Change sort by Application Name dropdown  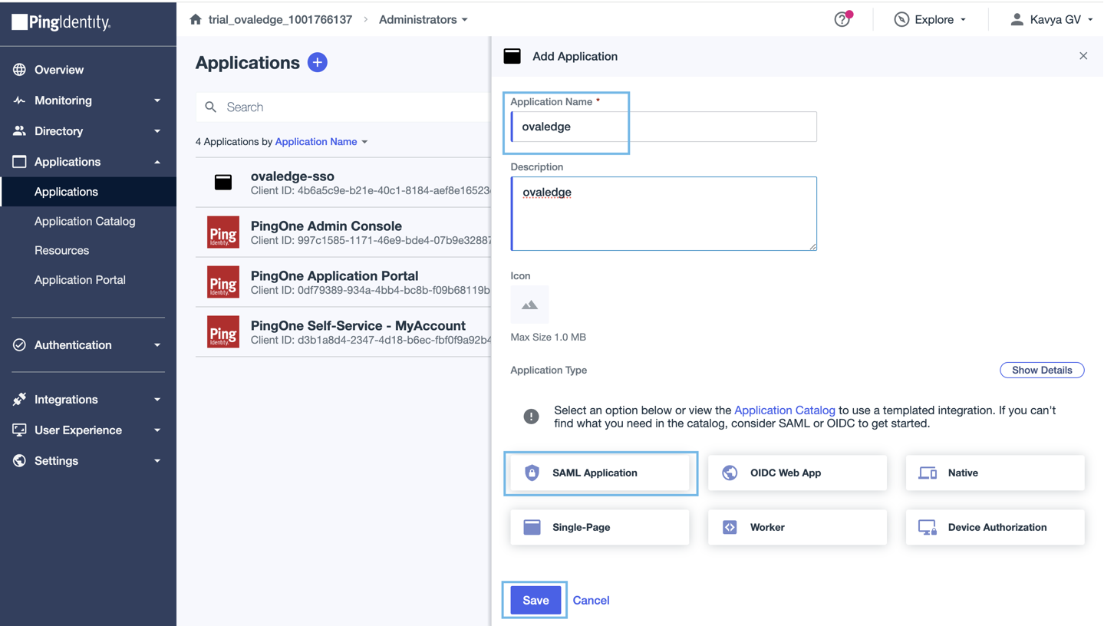(321, 142)
